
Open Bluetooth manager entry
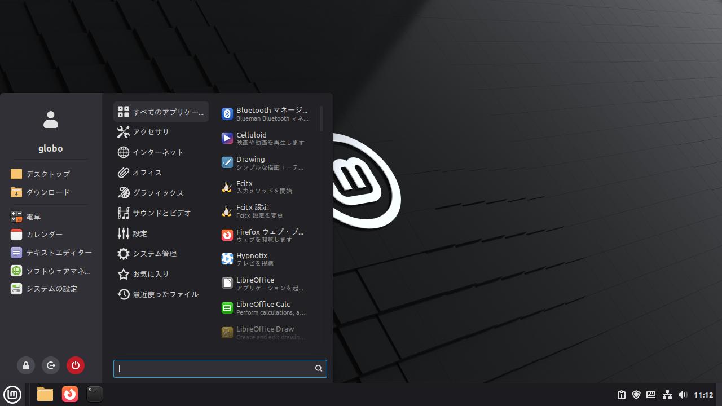(264, 114)
